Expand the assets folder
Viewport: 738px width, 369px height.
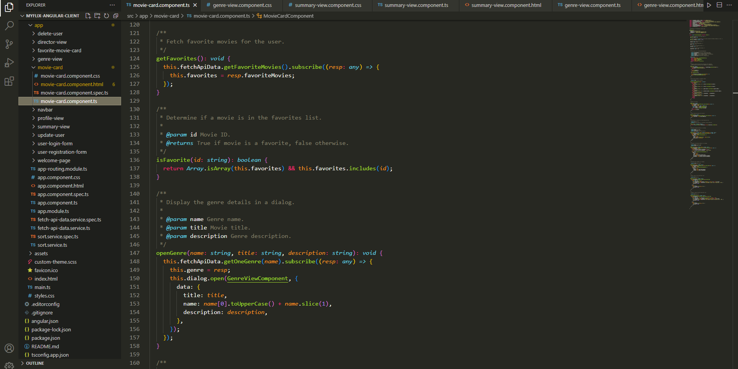click(70, 253)
